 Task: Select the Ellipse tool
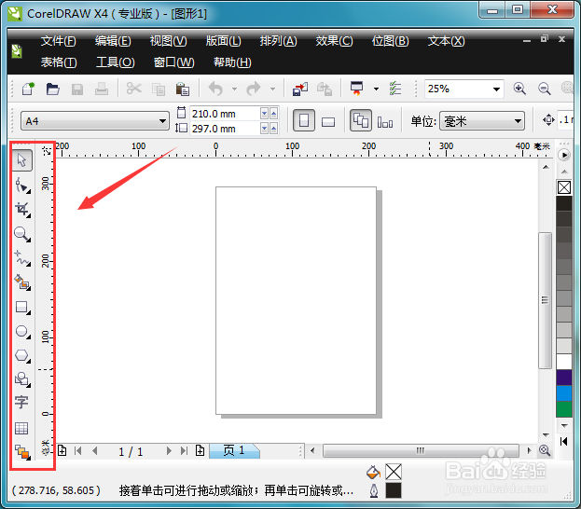coord(22,331)
